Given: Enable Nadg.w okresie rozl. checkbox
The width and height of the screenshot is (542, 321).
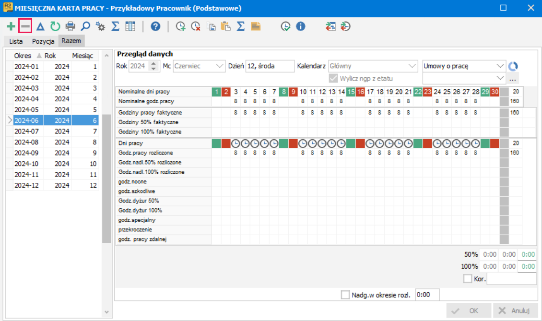Looking at the screenshot, I should [345, 295].
